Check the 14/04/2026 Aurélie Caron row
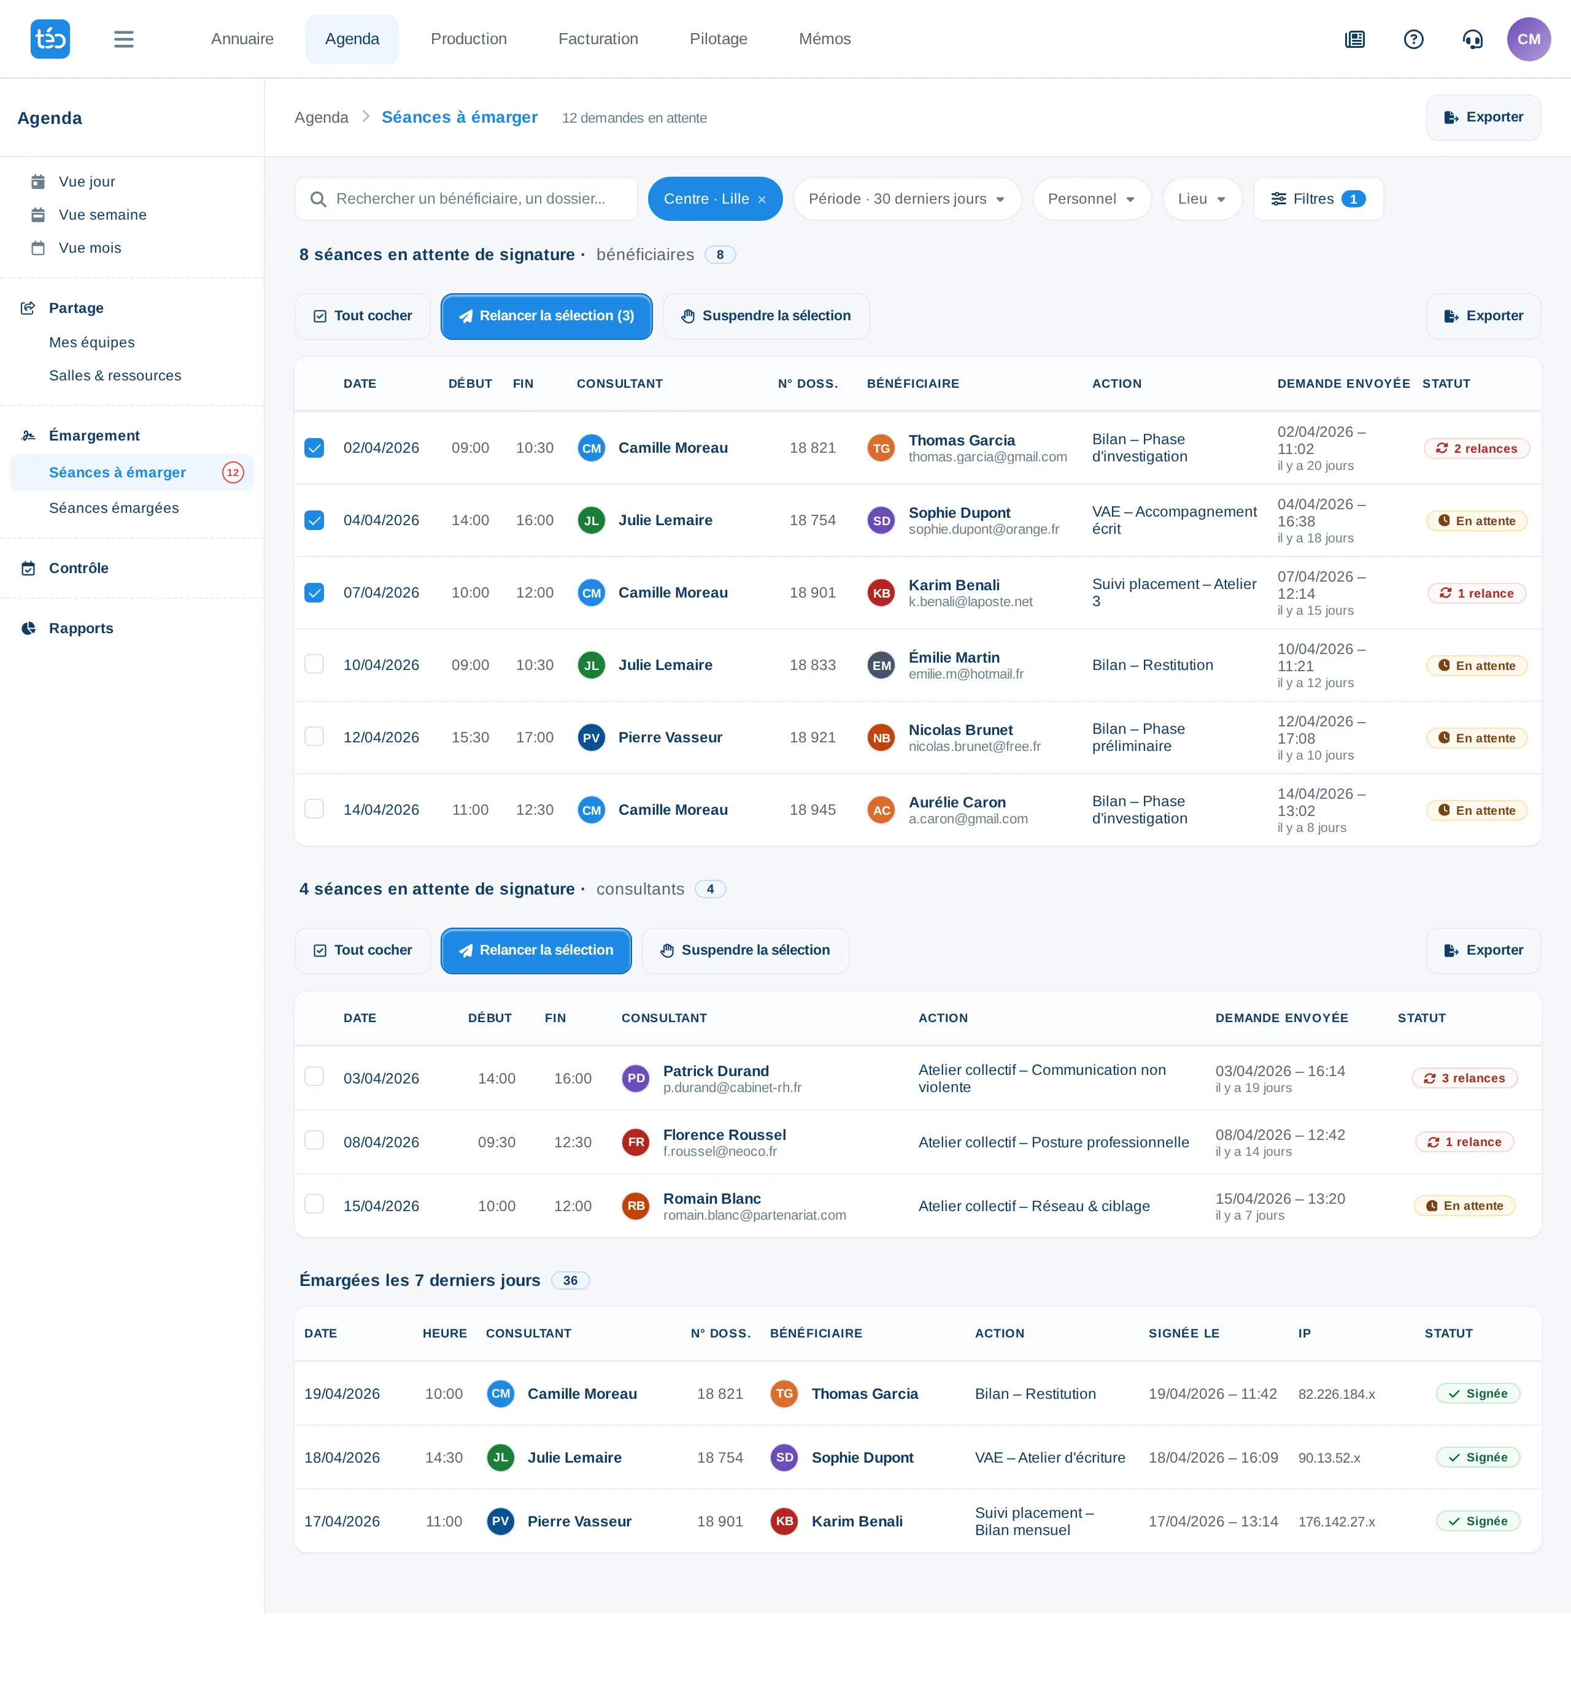 click(315, 808)
